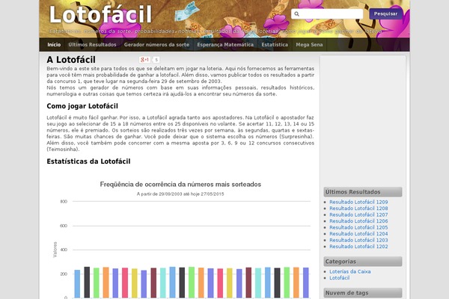Navigate to the Mega Sena page
The image size is (449, 299).
click(x=309, y=45)
